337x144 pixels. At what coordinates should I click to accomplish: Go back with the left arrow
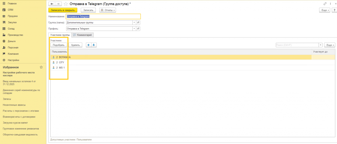click(x=52, y=4)
